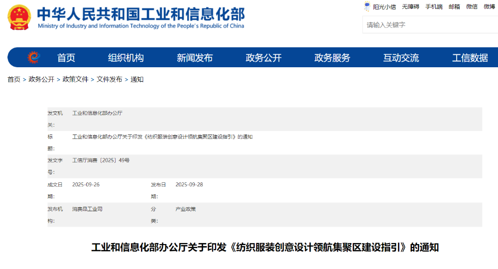The image size is (498, 269).
Task: Click the 邮箱 mailbox link
Action: (454, 6)
